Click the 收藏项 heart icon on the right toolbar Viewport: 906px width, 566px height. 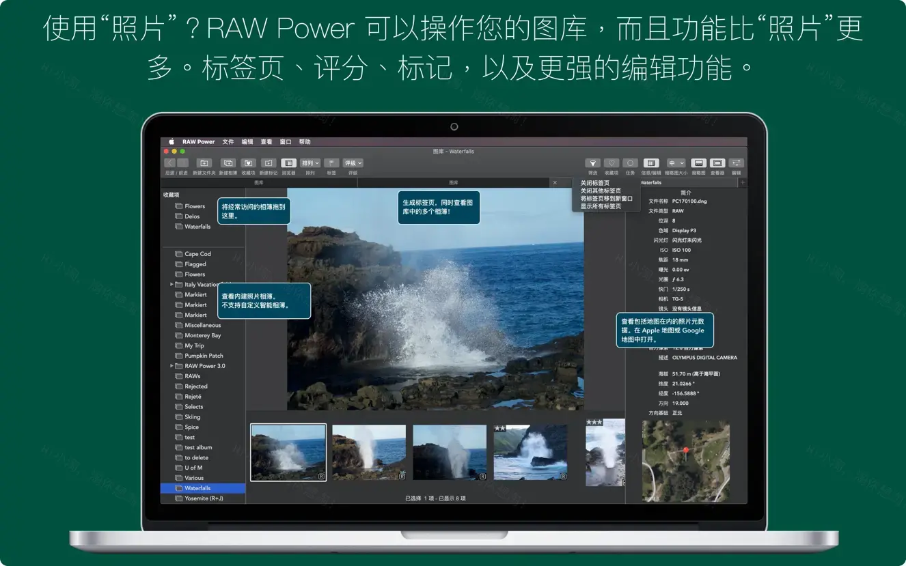[x=612, y=162]
